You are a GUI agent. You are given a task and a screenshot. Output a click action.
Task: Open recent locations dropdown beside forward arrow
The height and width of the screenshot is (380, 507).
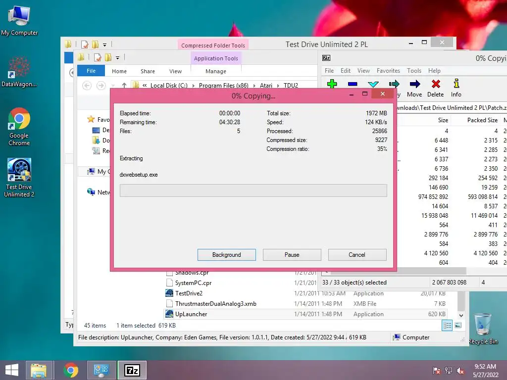[x=113, y=86]
